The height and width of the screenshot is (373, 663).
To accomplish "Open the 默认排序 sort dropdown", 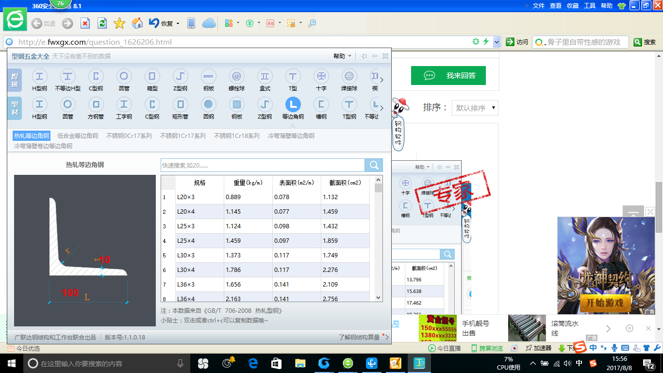I will coord(475,108).
